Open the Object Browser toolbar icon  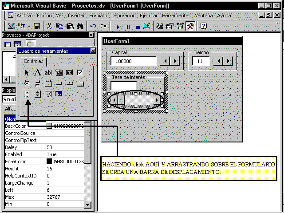click(180, 27)
